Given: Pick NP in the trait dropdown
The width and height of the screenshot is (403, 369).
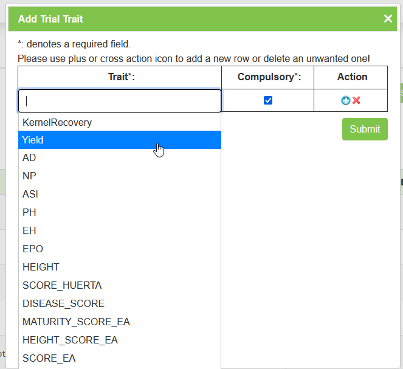Looking at the screenshot, I should pyautogui.click(x=29, y=176).
